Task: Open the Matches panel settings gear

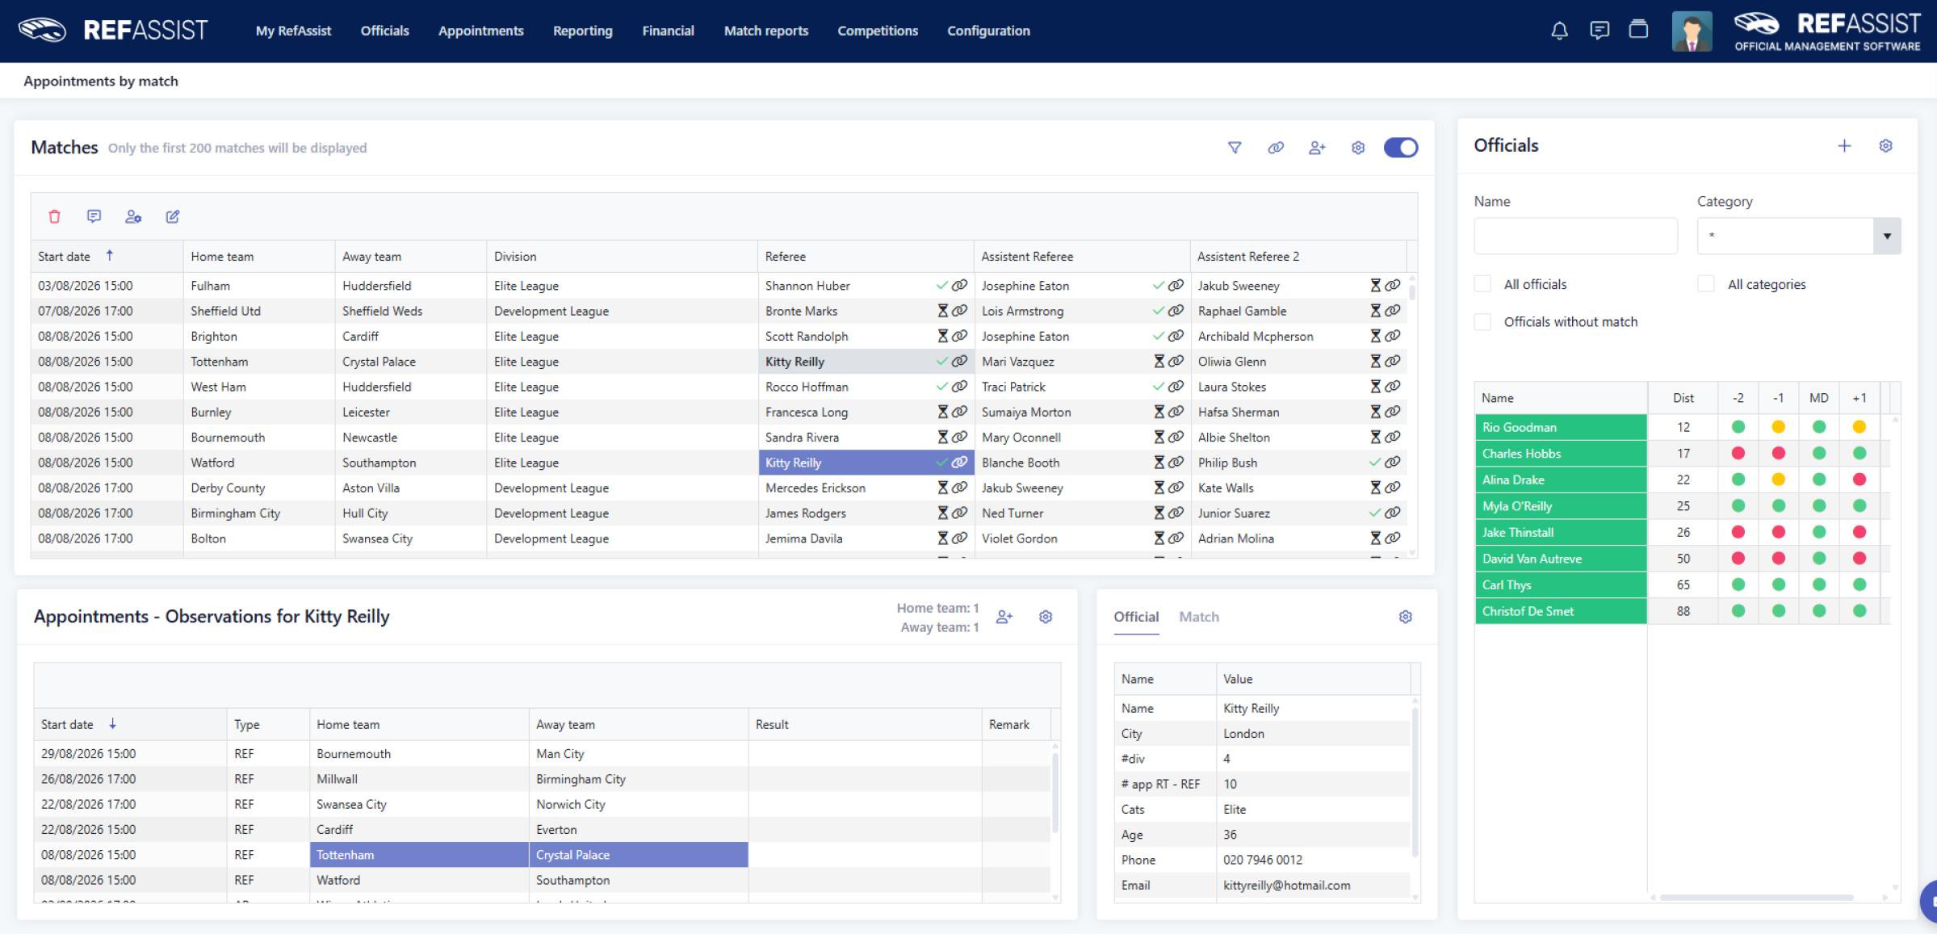Action: pos(1358,148)
